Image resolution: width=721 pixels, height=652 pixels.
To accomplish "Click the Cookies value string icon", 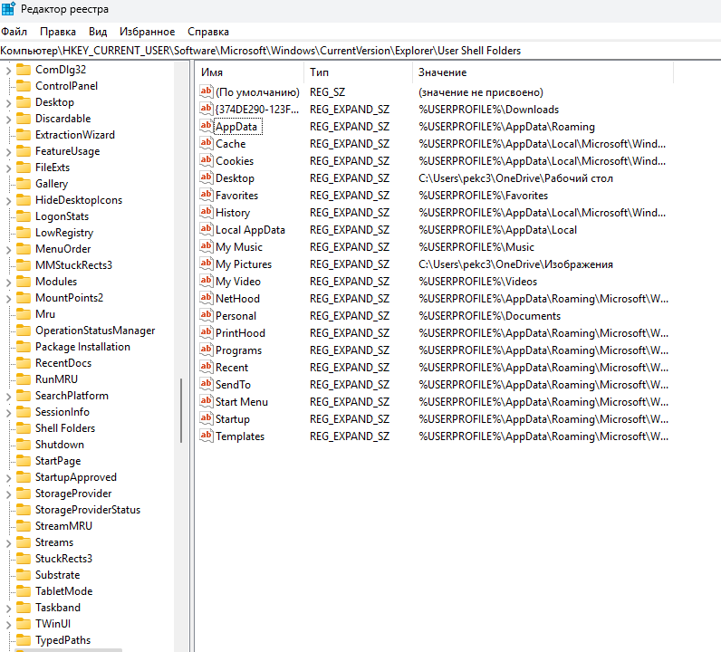I will (x=206, y=160).
